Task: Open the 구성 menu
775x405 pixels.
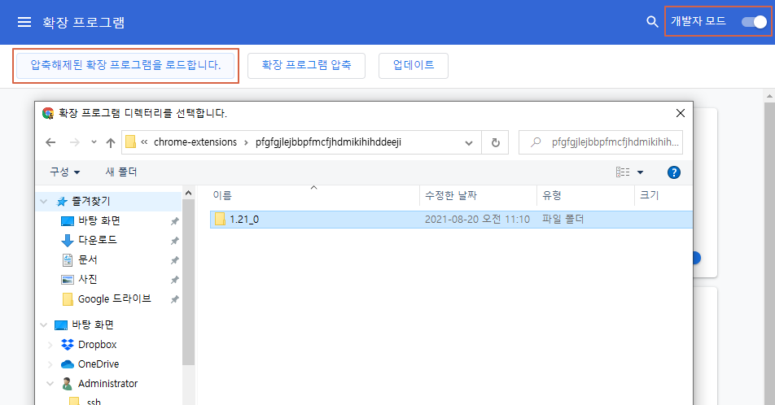Action: tap(65, 172)
